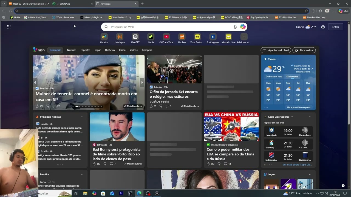Viewport: 351px width, 197px height.
Task: Switch to the Hoobuy browser tab
Action: [29, 4]
